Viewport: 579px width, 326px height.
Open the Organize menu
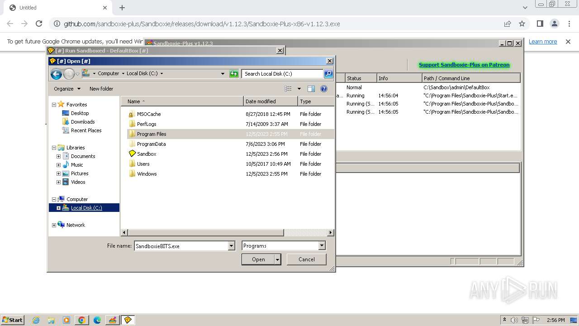(67, 89)
